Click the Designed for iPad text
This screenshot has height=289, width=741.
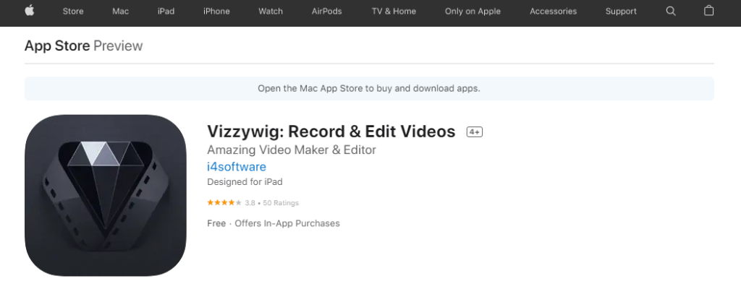click(245, 182)
